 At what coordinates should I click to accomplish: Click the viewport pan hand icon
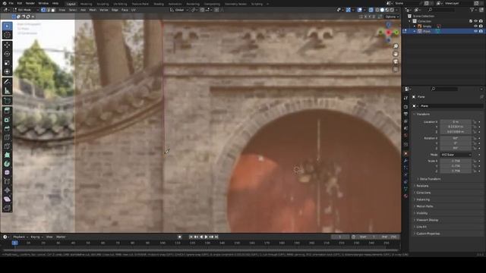396,54
